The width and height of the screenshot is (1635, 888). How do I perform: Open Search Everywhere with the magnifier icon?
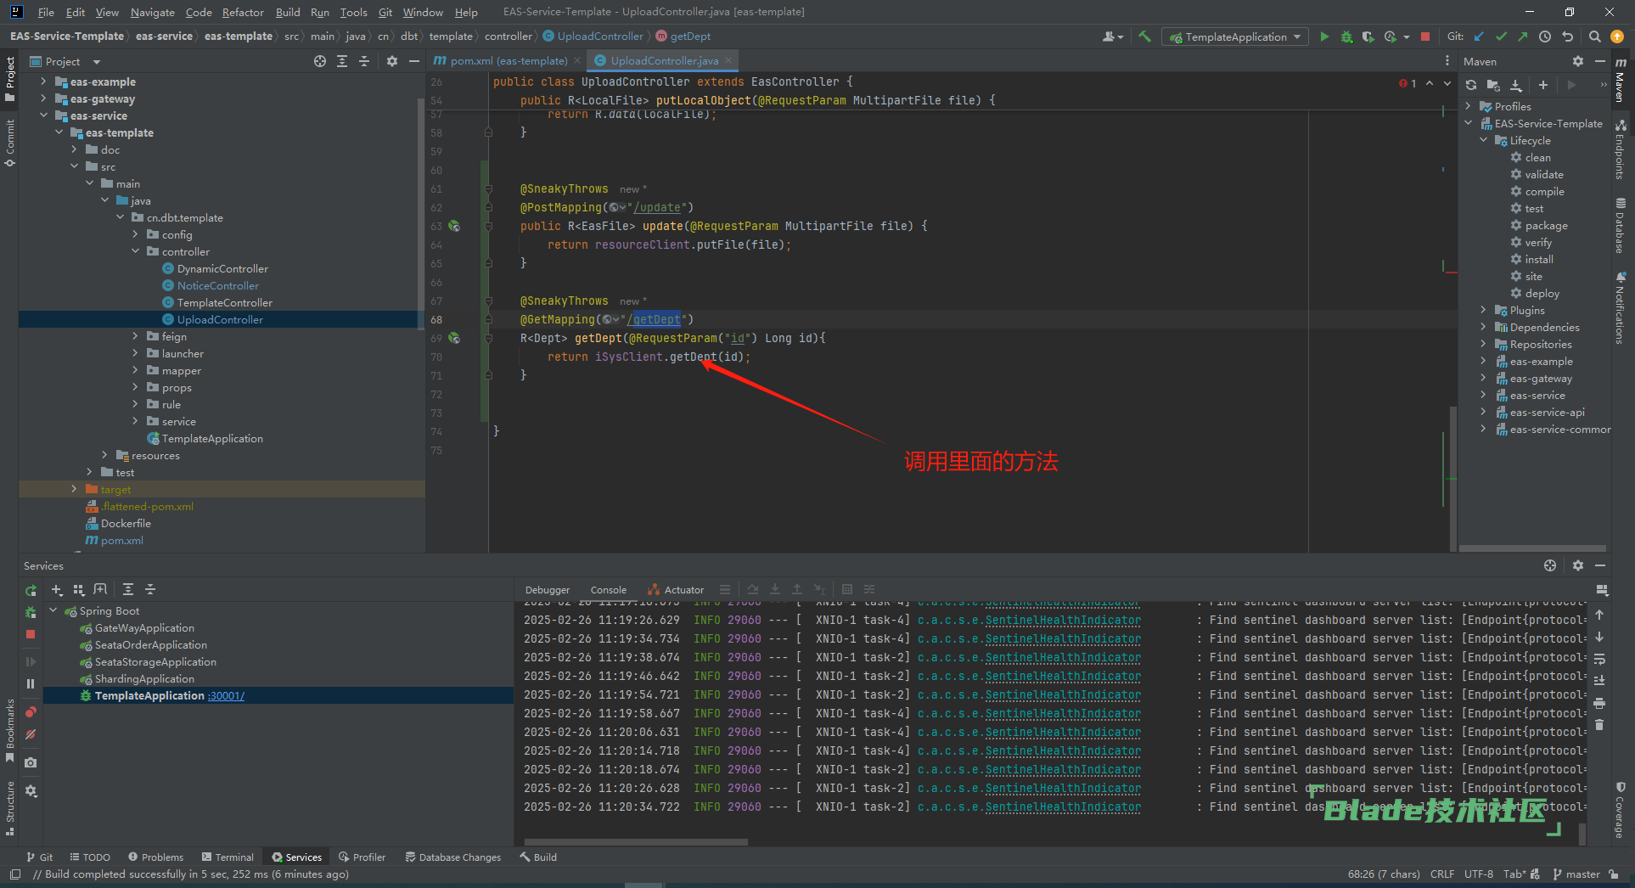pyautogui.click(x=1595, y=37)
